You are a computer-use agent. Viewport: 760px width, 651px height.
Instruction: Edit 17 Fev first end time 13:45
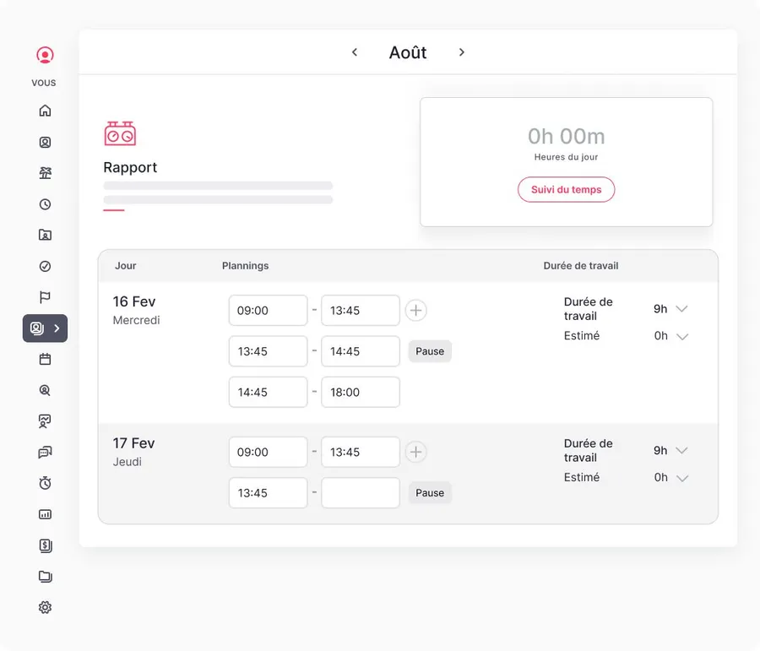pos(361,452)
